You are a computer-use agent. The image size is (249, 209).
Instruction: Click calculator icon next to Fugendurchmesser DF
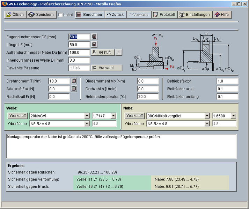tap(94, 37)
